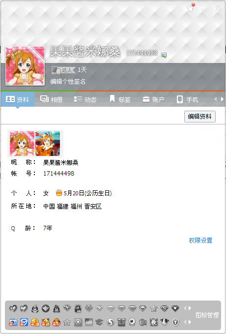Show next tabs with right arrow
This screenshot has height=334, width=226.
(x=223, y=99)
